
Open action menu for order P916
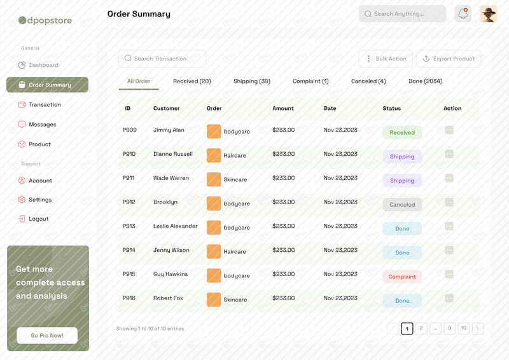pos(449,298)
